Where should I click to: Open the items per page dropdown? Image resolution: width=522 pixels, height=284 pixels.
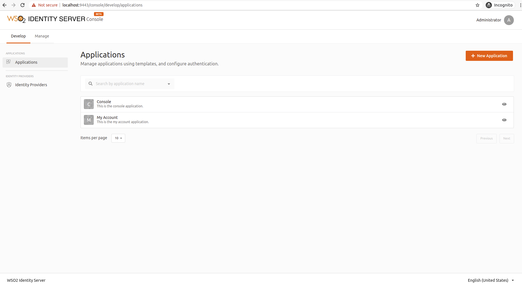118,138
